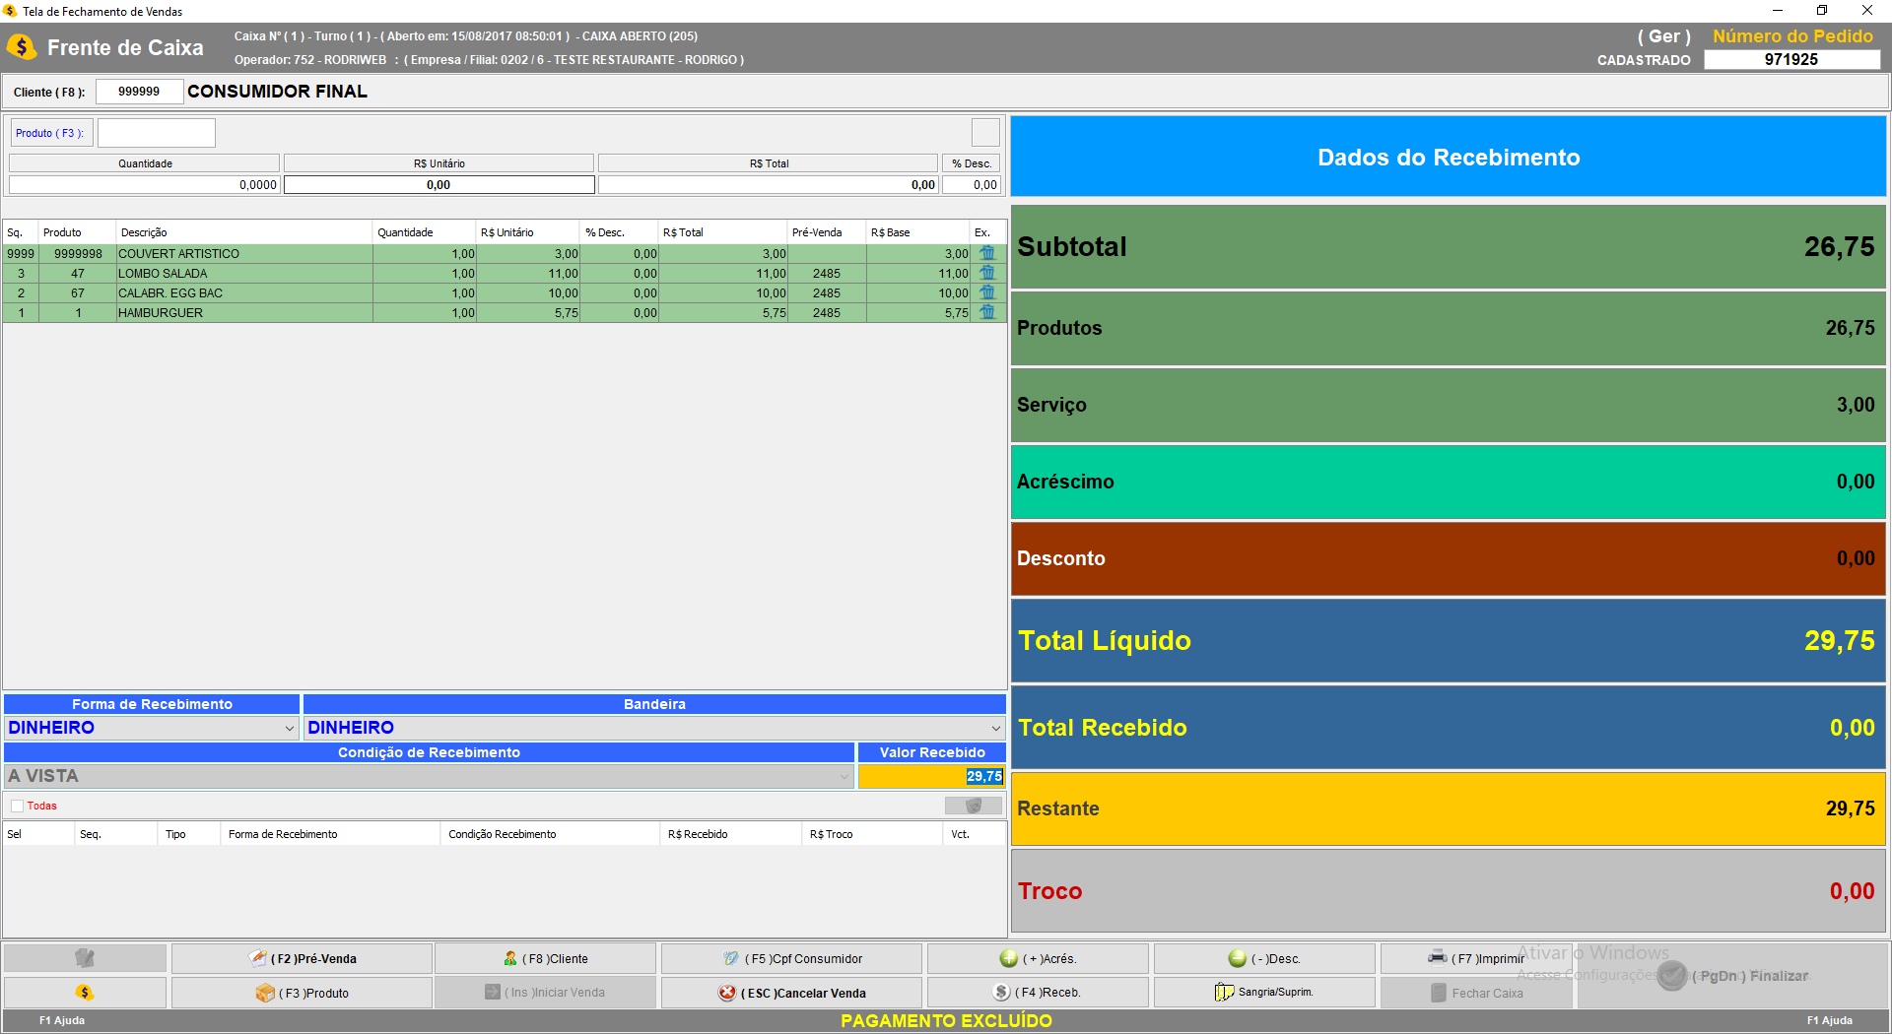Click the Produto F3 code input field
The height and width of the screenshot is (1034, 1892).
(157, 133)
